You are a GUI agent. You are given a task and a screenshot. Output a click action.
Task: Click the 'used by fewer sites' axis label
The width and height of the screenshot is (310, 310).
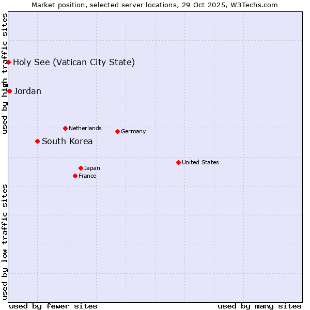click(53, 306)
